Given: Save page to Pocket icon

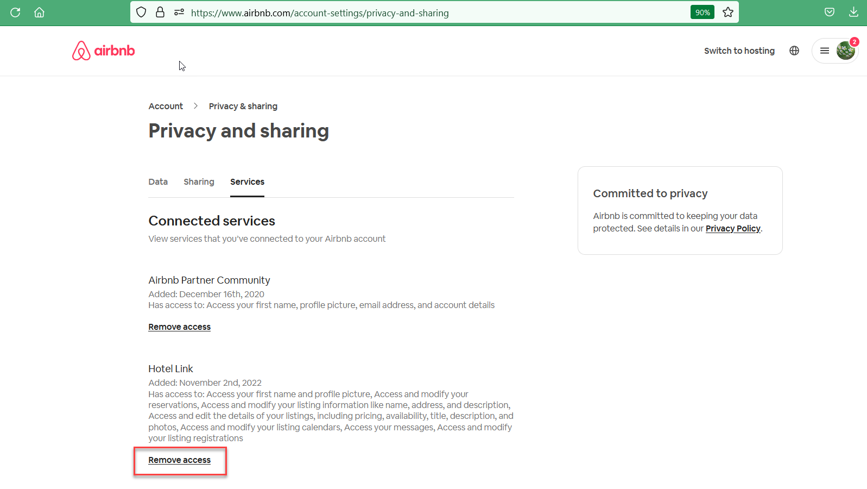Looking at the screenshot, I should tap(830, 12).
